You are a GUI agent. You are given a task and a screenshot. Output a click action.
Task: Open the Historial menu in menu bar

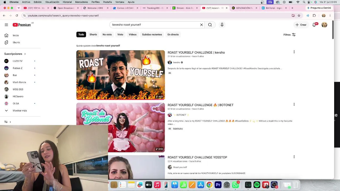coord(67,2)
